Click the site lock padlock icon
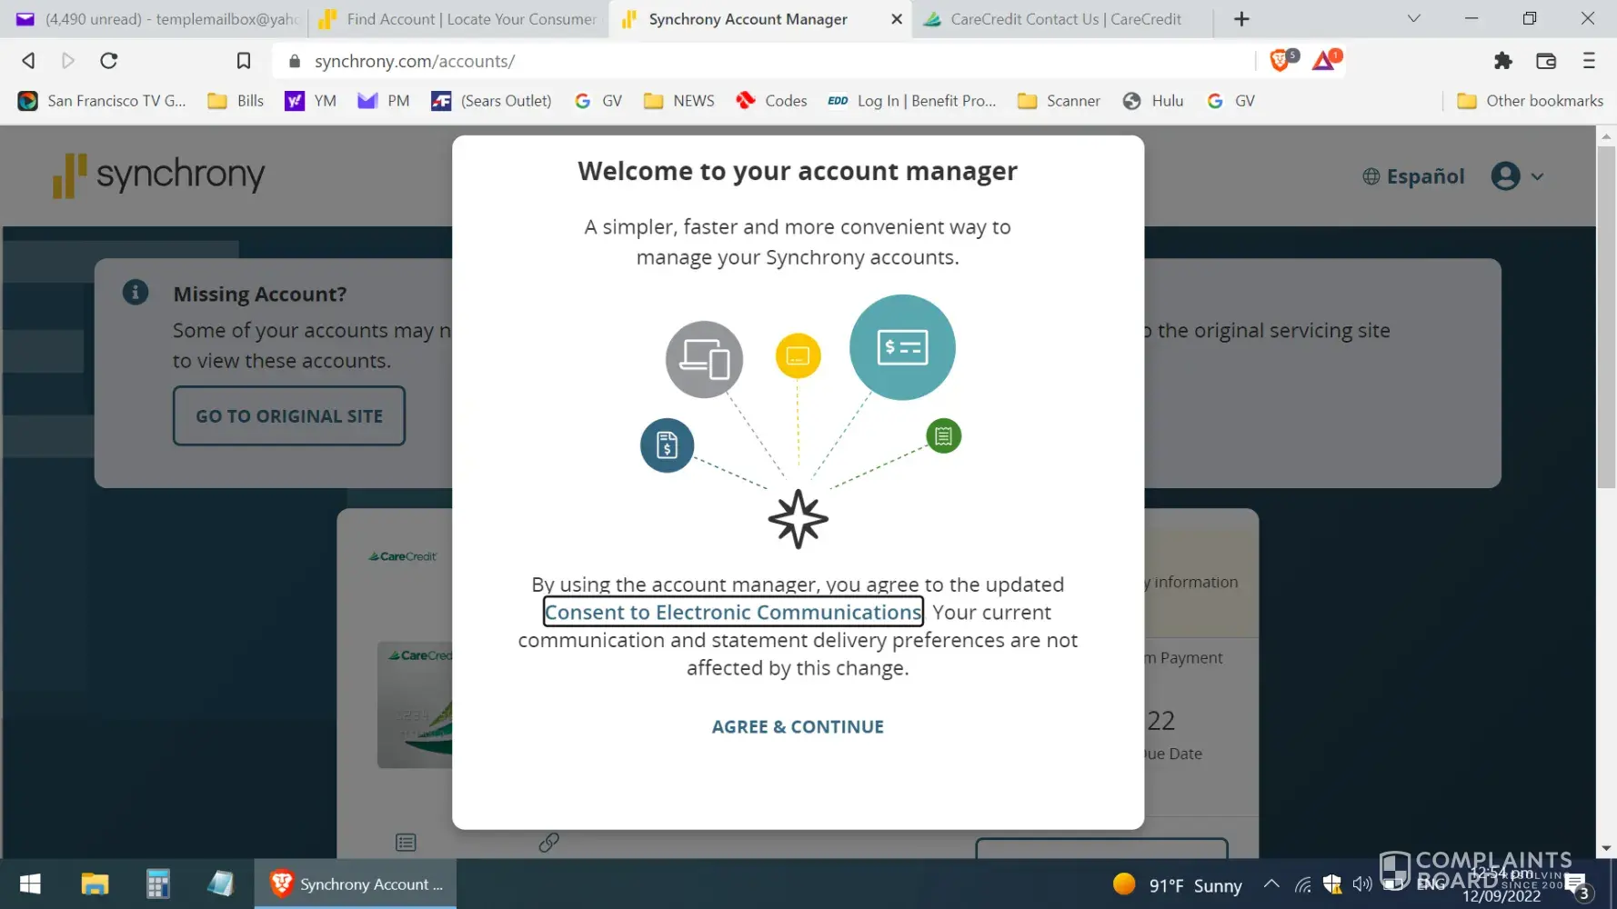 tap(294, 61)
